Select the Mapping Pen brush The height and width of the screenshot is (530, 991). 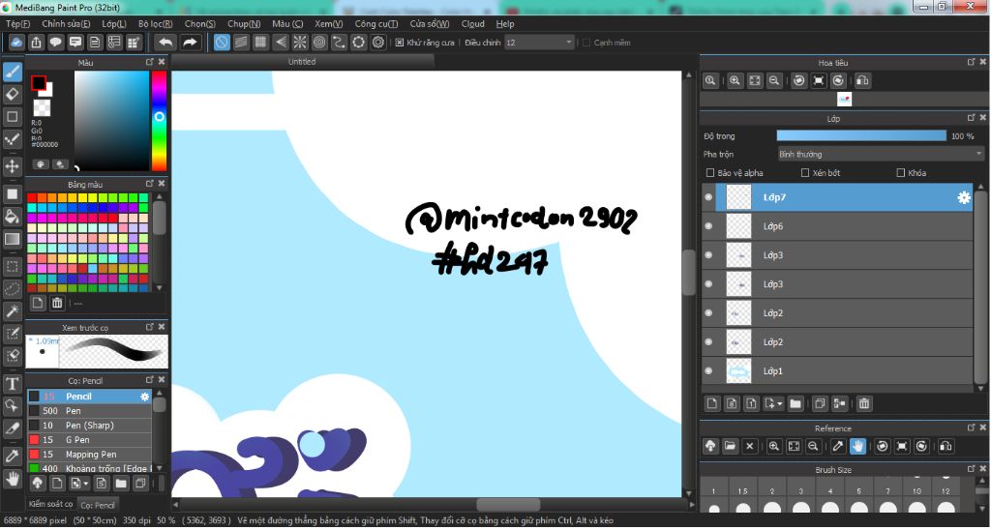pyautogui.click(x=90, y=455)
